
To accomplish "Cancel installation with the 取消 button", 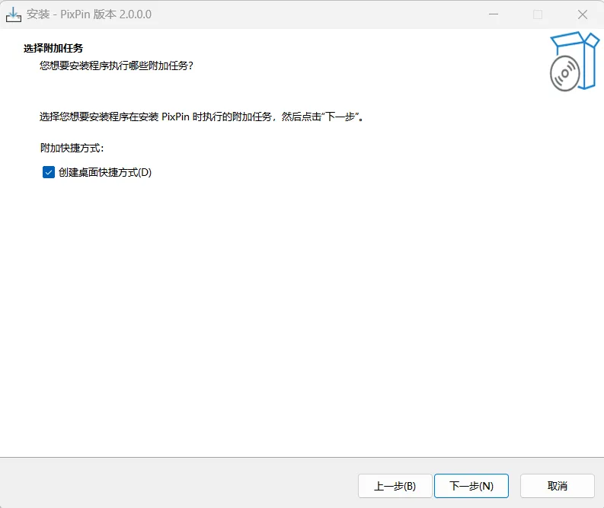I will (557, 486).
